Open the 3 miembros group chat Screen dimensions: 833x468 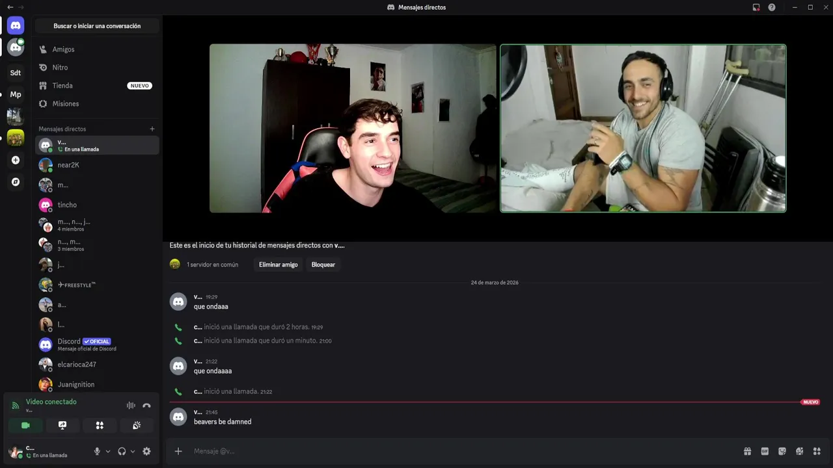click(x=97, y=245)
